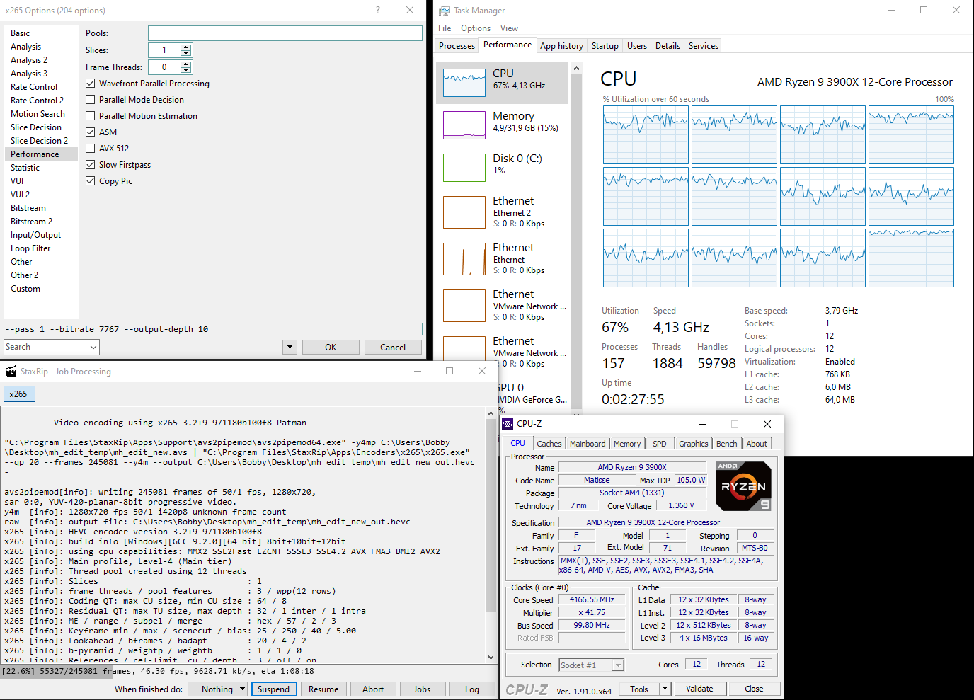Open the SPD tab in CPU-Z
Screen dimensions: 974x700
pyautogui.click(x=660, y=444)
